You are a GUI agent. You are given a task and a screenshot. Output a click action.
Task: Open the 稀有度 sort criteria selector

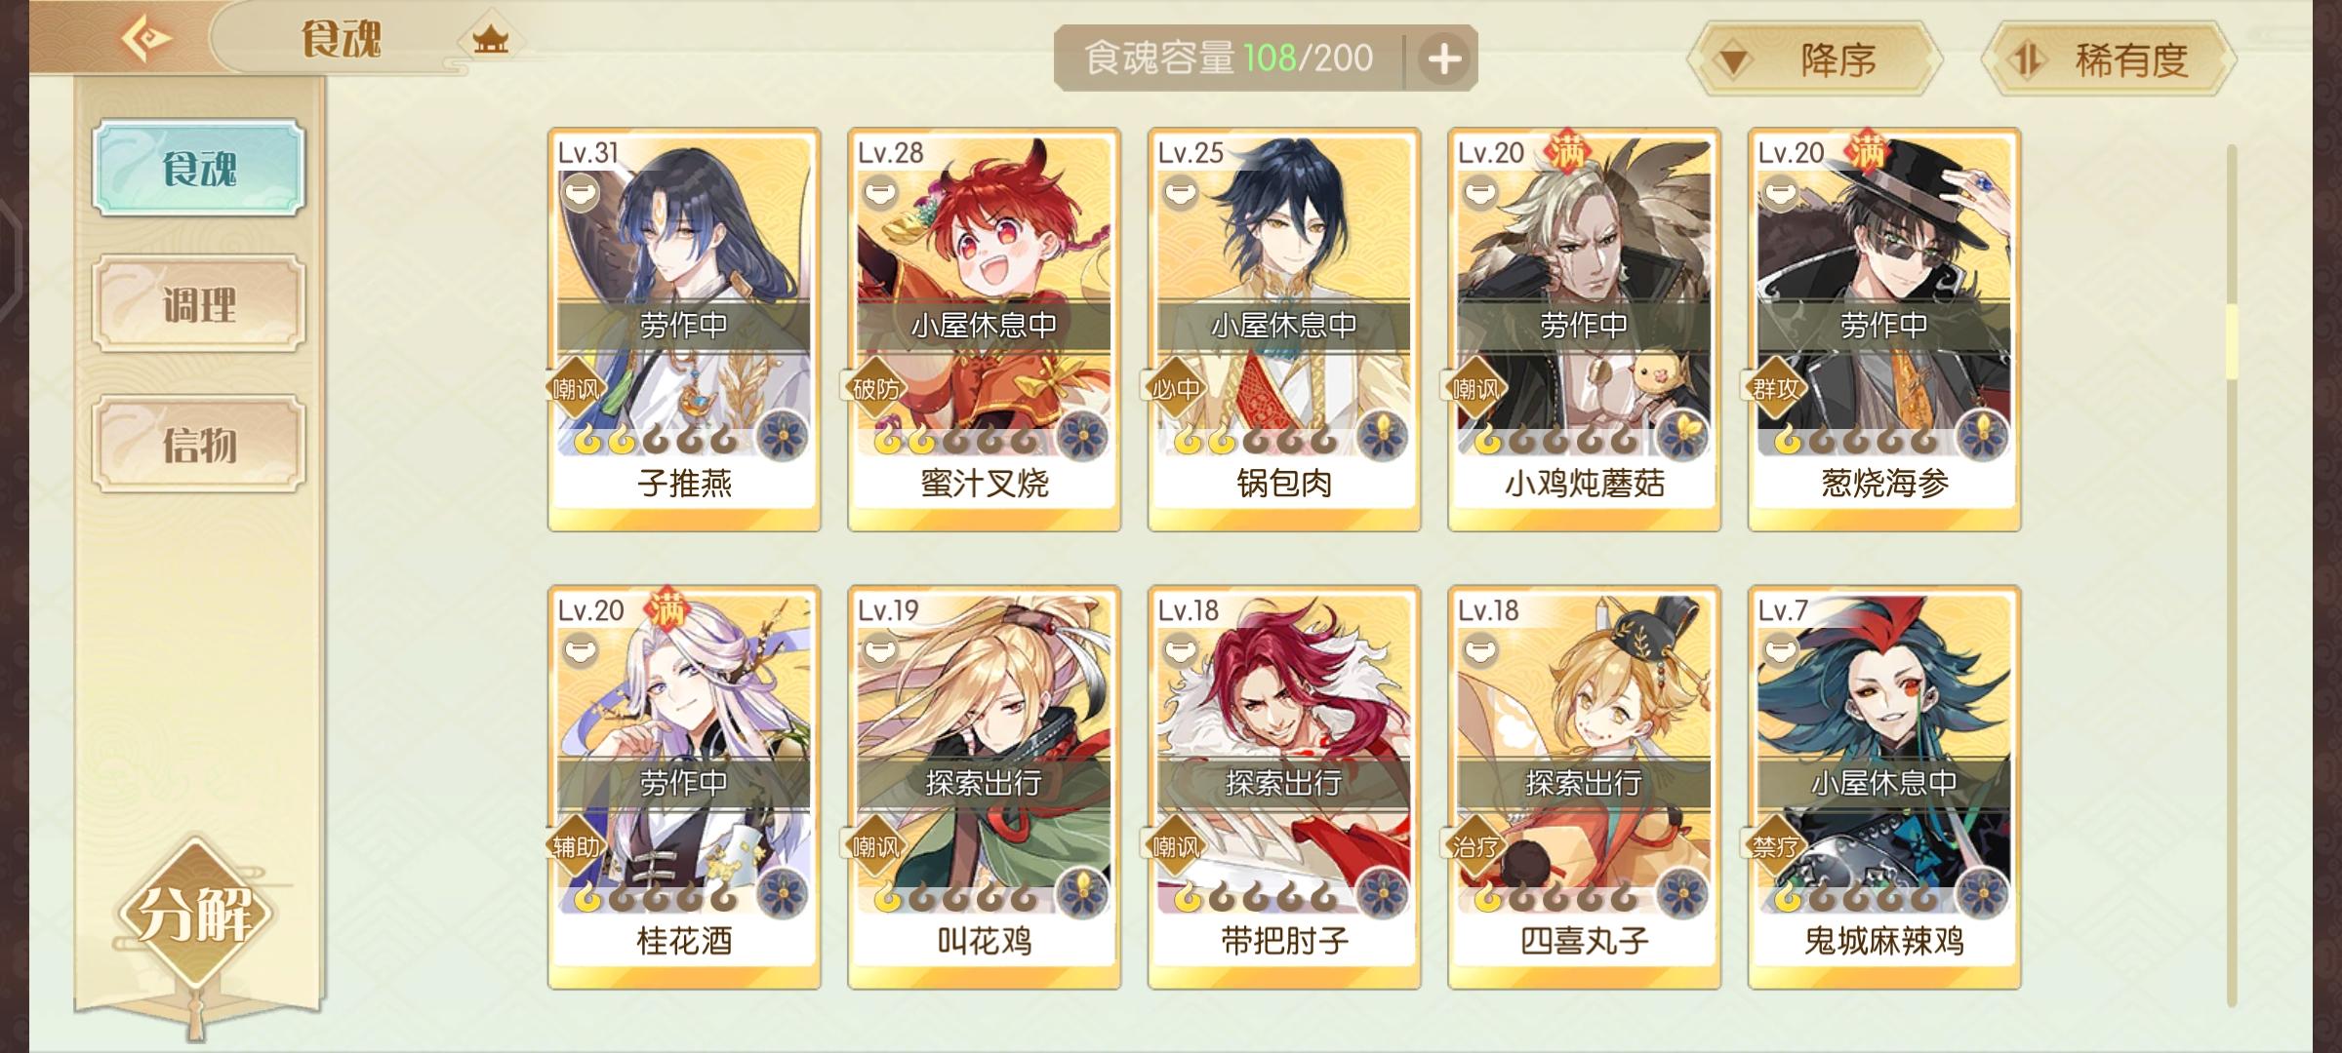tap(2109, 60)
